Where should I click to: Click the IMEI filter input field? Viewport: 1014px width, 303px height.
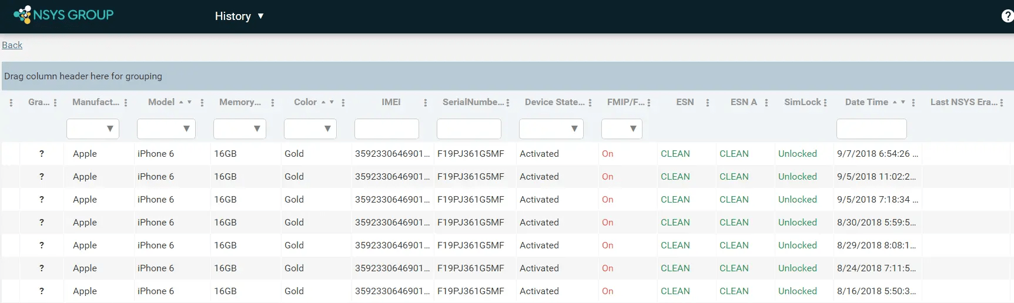click(x=387, y=129)
